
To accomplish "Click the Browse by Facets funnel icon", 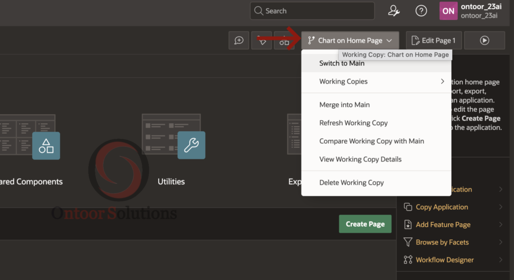I will 408,242.
